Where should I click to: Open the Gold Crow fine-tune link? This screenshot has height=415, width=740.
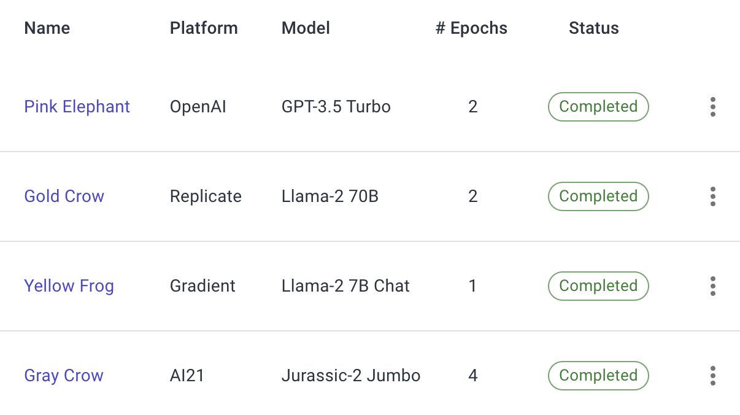tap(64, 196)
